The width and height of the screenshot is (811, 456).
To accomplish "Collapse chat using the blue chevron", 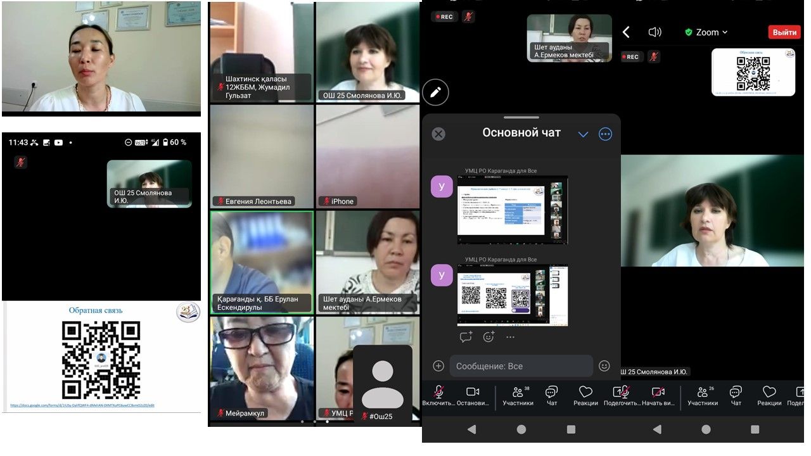I will [x=583, y=134].
